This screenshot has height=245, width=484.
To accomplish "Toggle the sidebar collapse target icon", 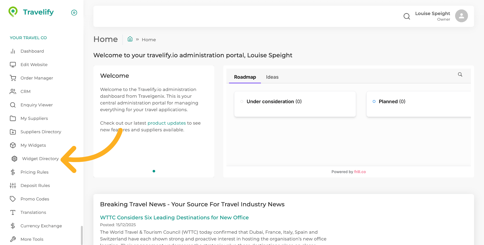I will pos(74,13).
